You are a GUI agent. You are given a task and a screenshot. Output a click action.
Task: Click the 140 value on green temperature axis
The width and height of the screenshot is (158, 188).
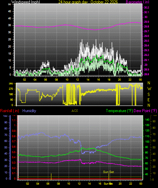pos(147,120)
